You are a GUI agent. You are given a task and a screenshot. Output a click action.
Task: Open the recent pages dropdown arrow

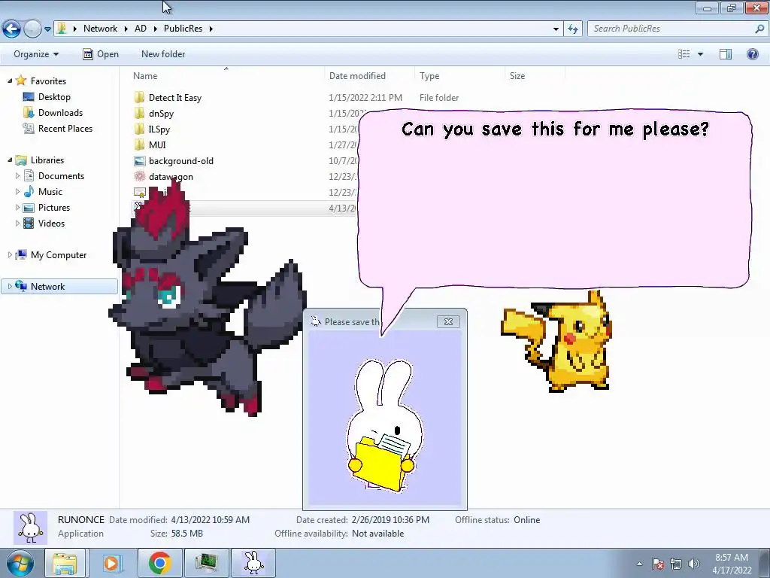pos(47,29)
